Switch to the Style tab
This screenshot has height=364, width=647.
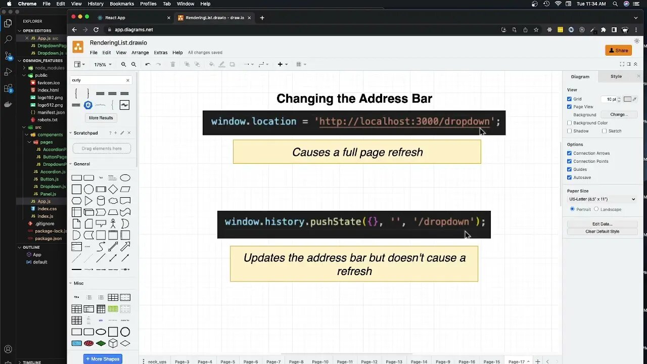(x=616, y=76)
